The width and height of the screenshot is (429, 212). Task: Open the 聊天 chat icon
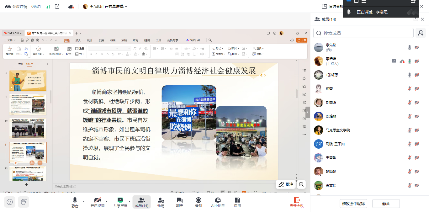[x=179, y=202]
